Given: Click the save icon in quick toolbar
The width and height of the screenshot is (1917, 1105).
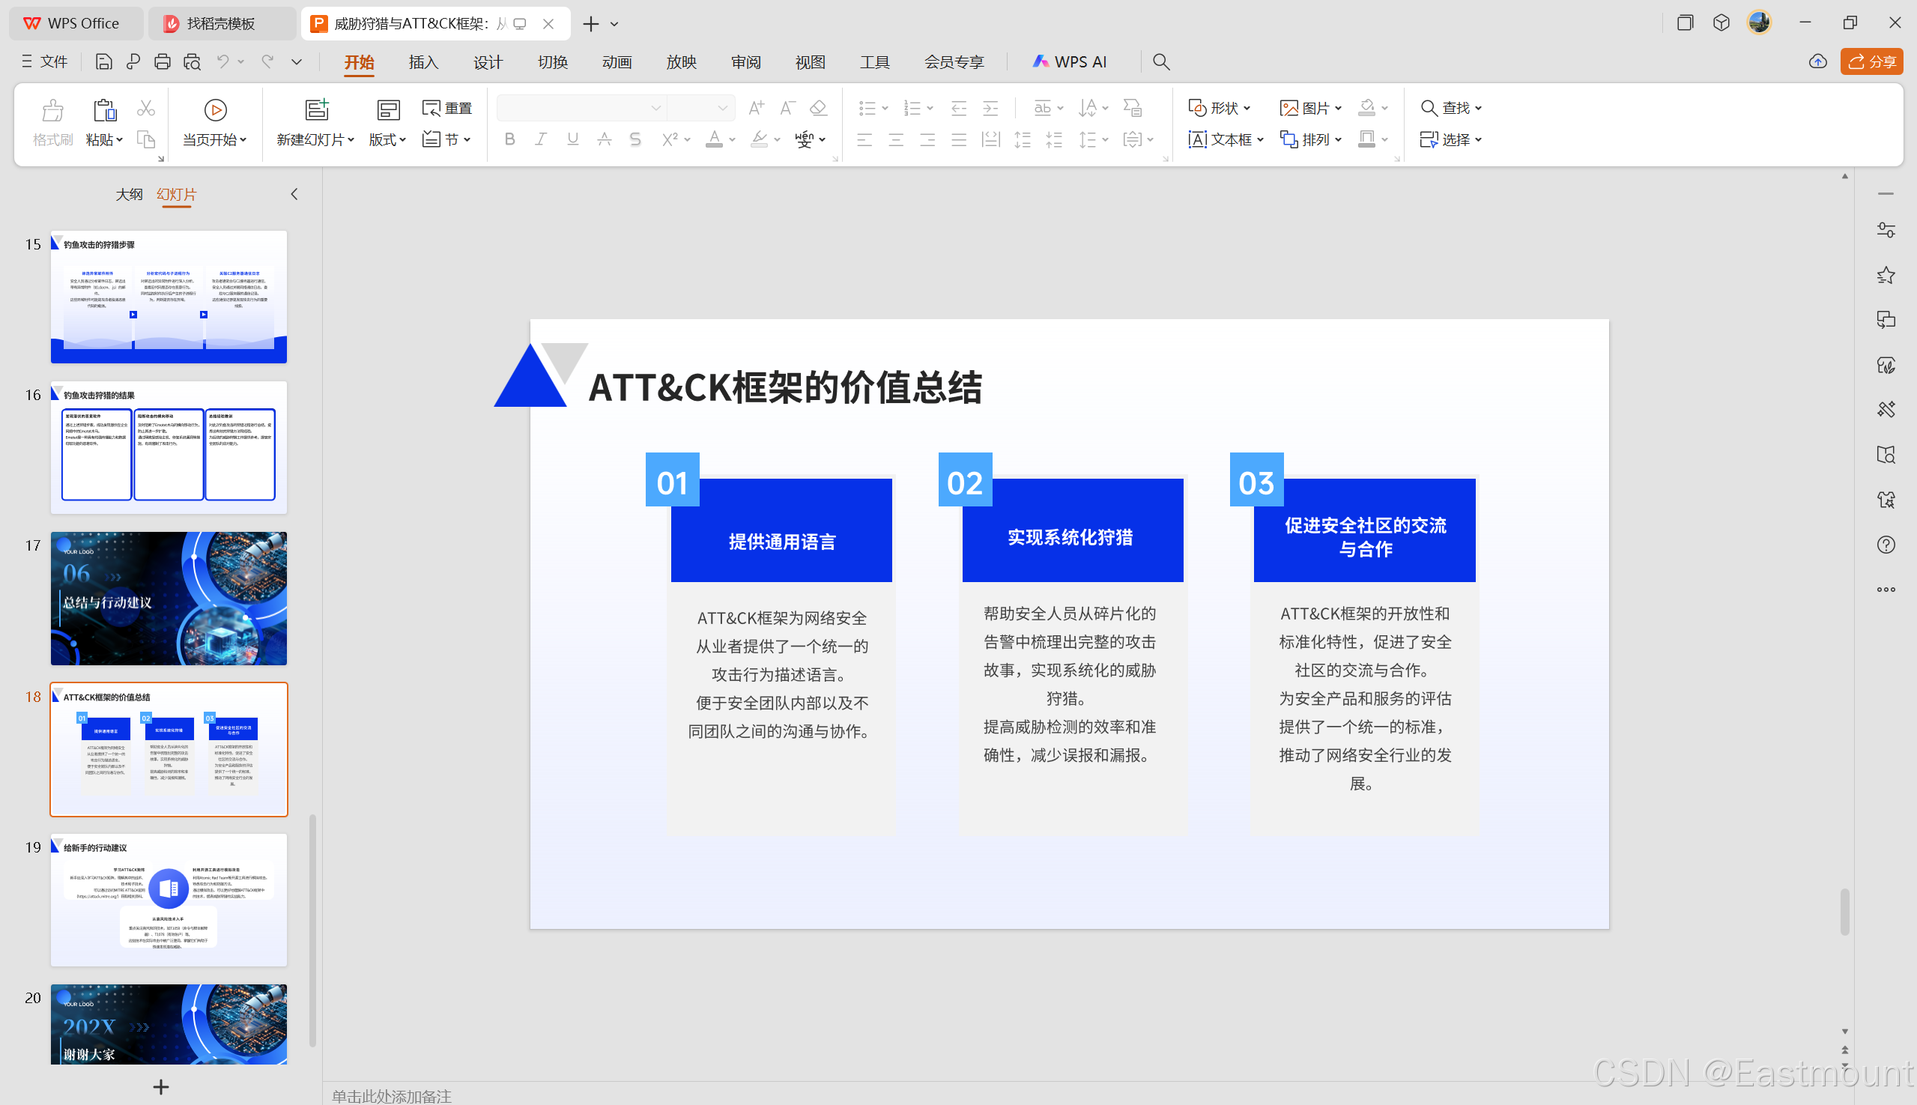Looking at the screenshot, I should tap(103, 61).
